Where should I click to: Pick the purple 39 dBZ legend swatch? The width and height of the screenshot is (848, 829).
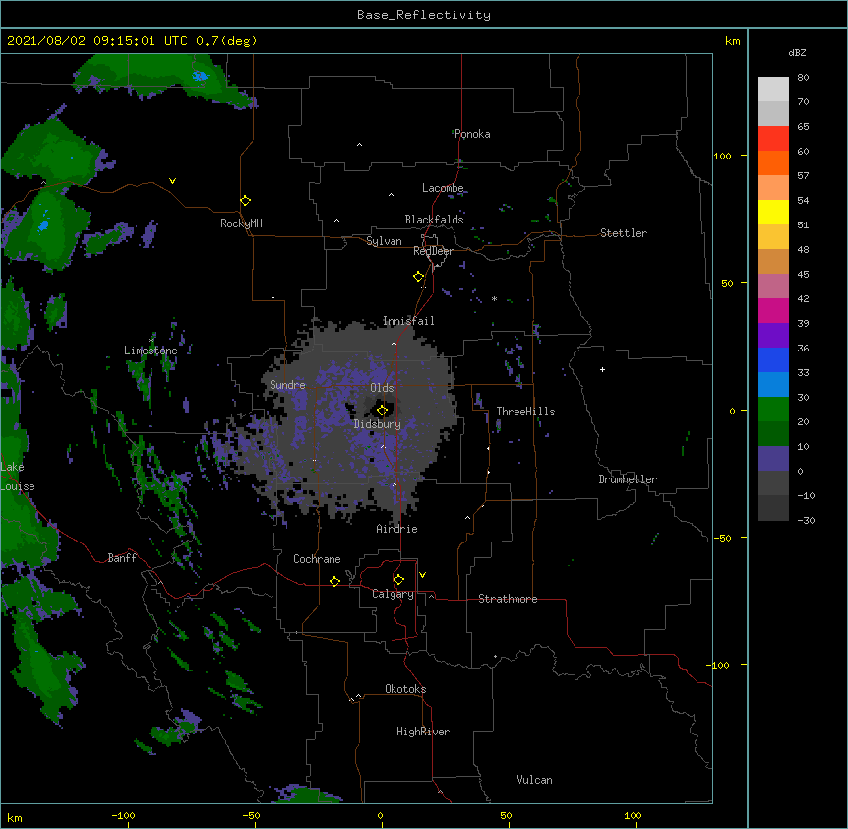[773, 335]
